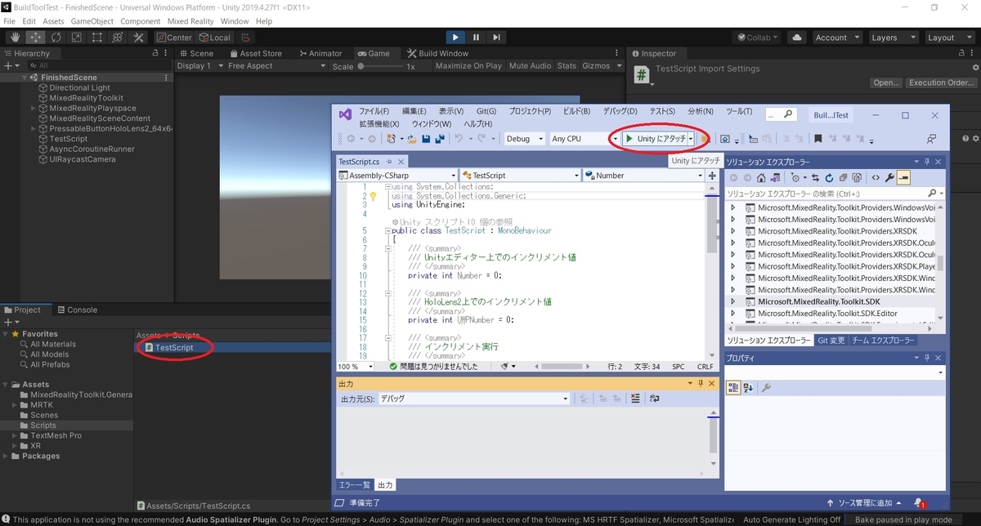Viewport: 981px width, 526px height.
Task: Click Open button in Inspector
Action: (885, 82)
